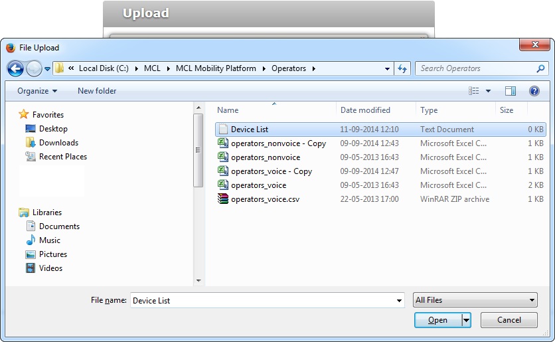
Task: Click the Pictures library icon
Action: 31,254
